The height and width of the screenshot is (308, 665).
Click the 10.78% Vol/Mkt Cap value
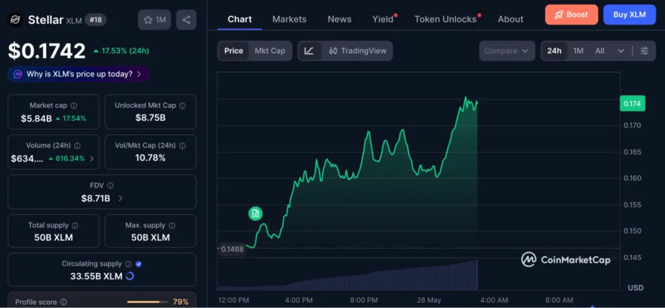coord(150,158)
